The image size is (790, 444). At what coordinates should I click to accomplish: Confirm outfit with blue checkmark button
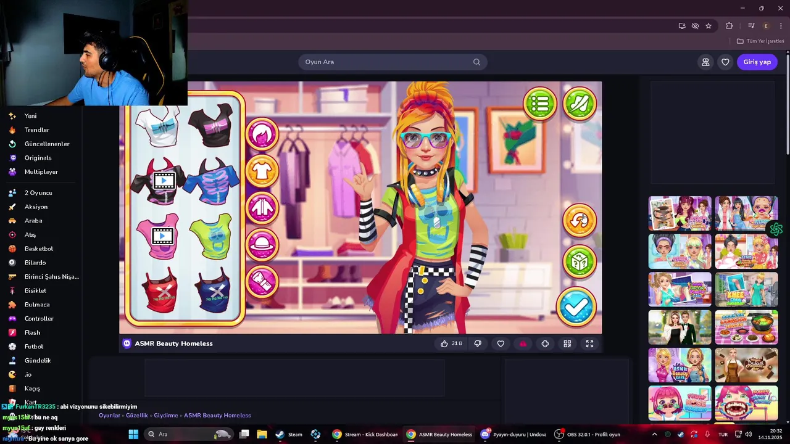click(x=576, y=307)
